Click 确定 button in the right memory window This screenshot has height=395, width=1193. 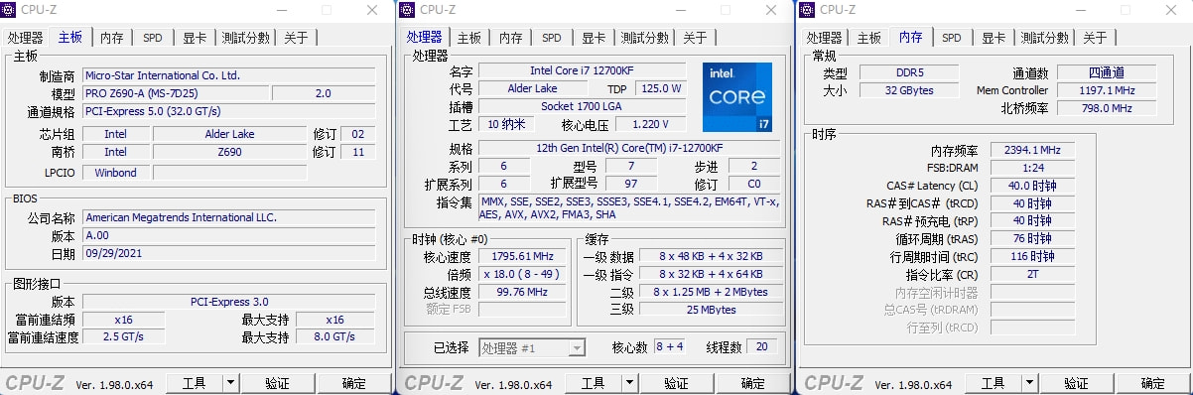pos(1153,383)
